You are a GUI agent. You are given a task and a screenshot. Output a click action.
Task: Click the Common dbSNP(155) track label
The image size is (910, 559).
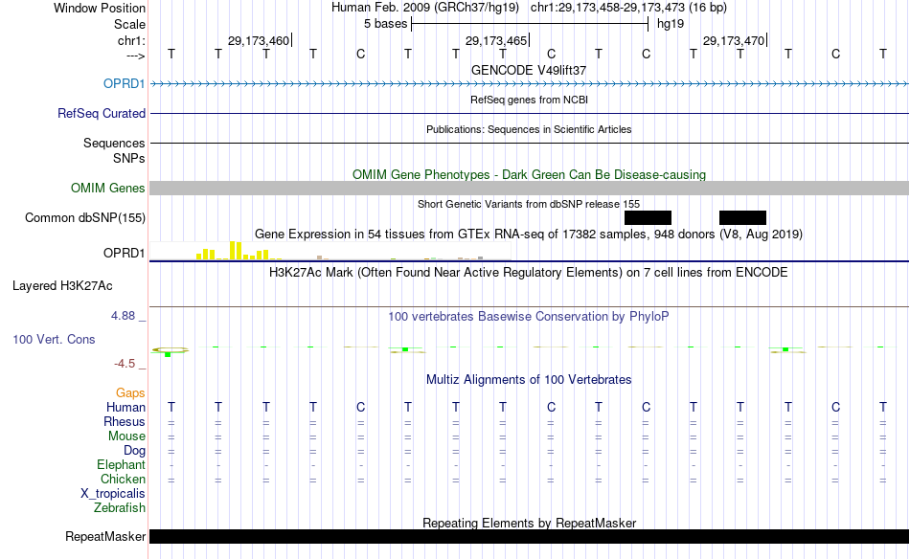click(85, 217)
